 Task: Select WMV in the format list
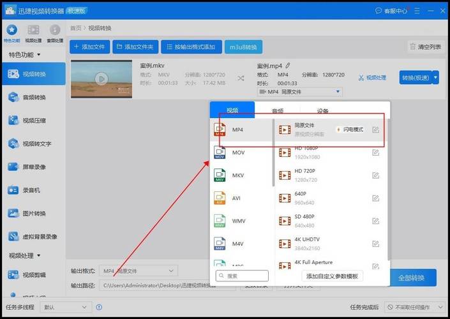241,221
